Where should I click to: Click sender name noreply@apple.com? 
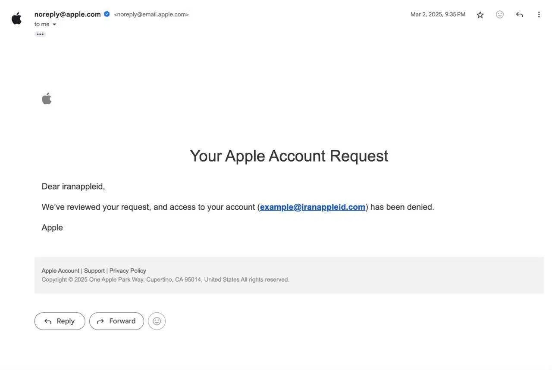pyautogui.click(x=68, y=14)
